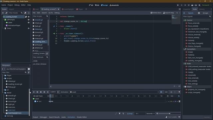Toggle visibility of the UIPrompts node
213x120 pixels.
[x=29, y=20]
